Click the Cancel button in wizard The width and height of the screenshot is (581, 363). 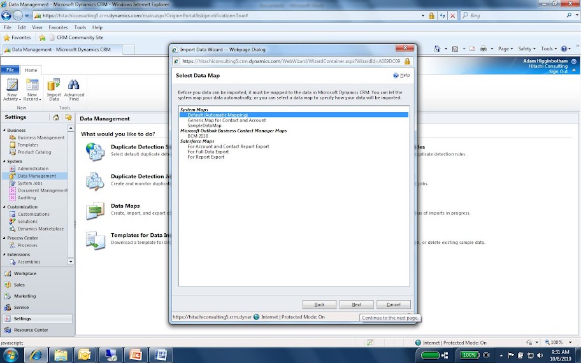pyautogui.click(x=394, y=304)
